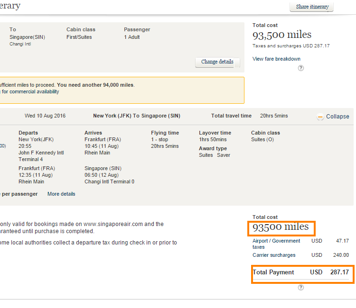
Task: Click help icon below Total Payment
Action: click(300, 287)
